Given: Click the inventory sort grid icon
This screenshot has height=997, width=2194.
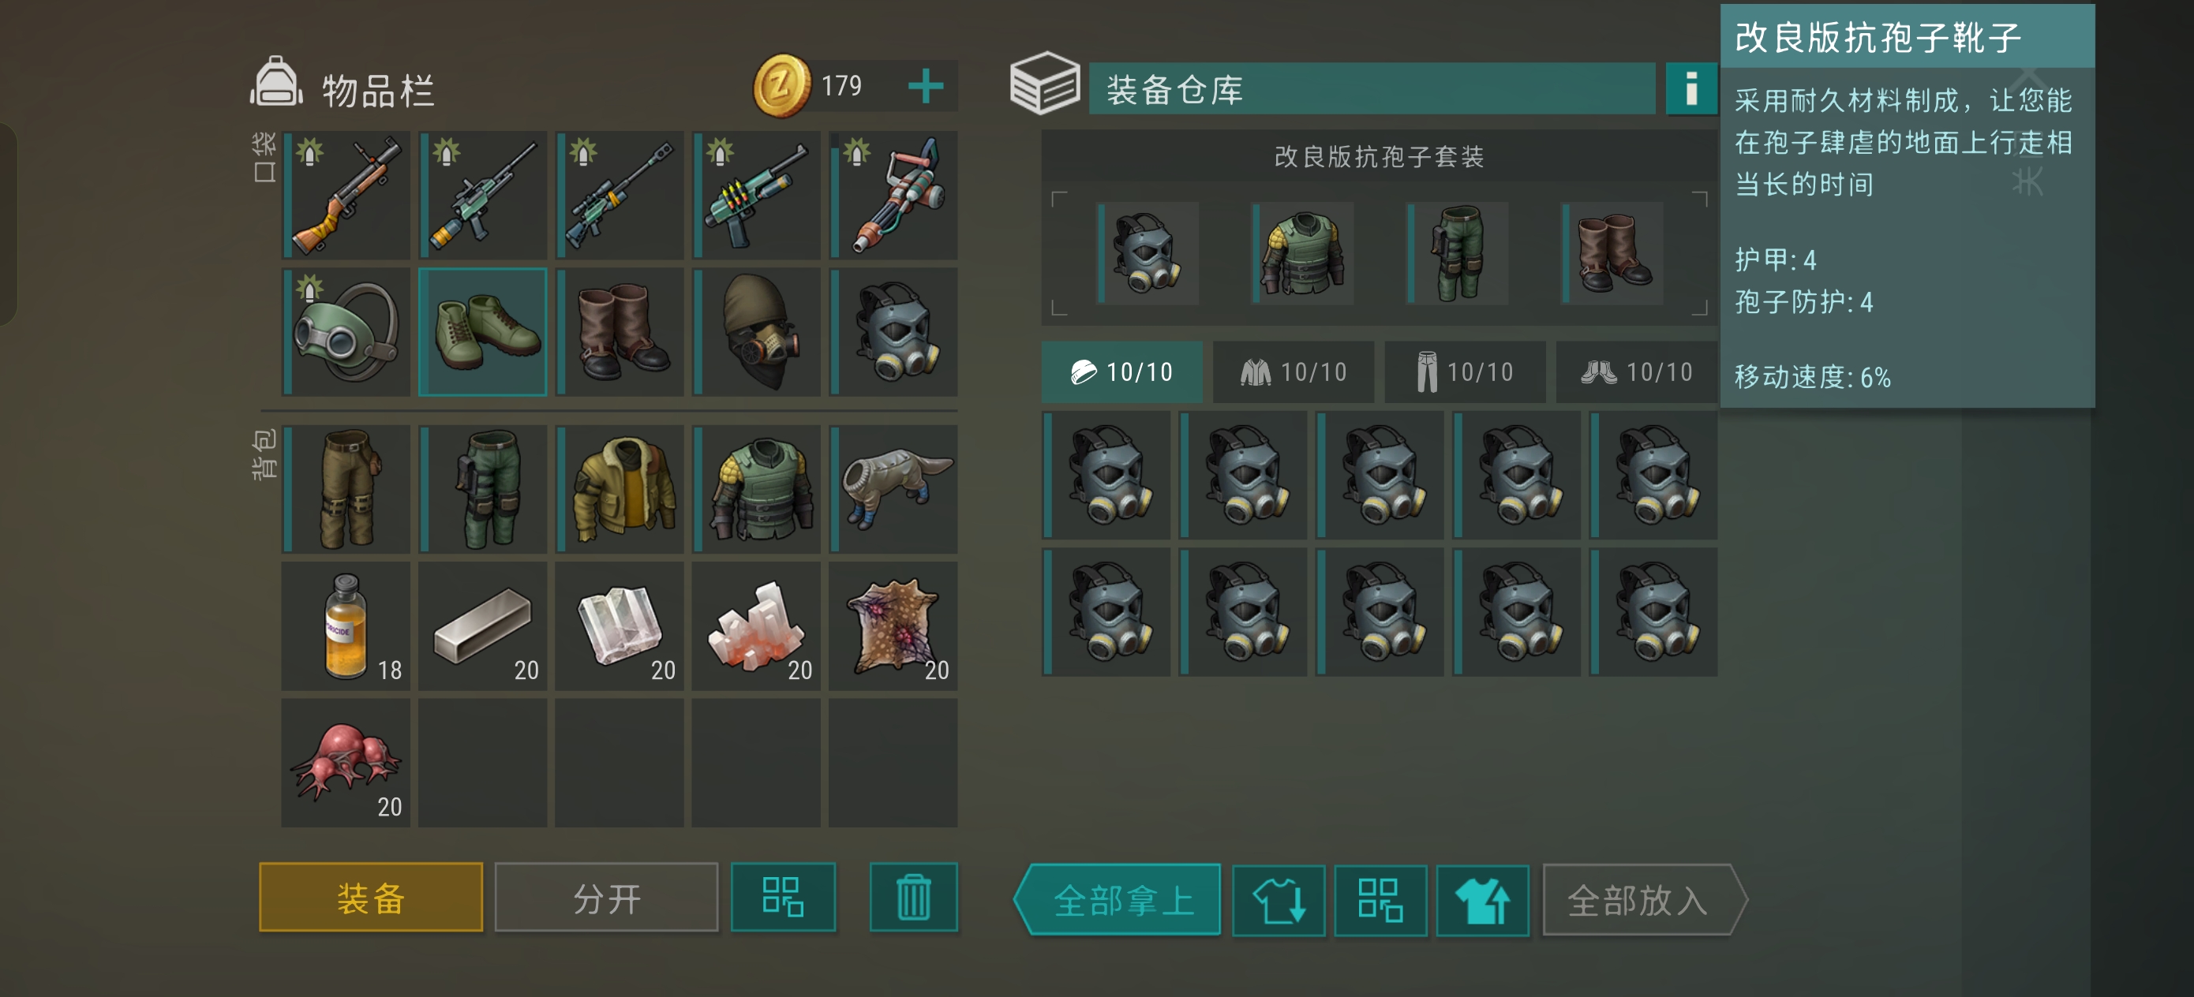Looking at the screenshot, I should point(783,898).
